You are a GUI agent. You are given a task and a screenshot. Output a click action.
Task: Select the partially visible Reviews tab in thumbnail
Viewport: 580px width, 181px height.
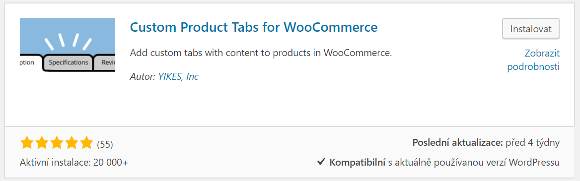(x=105, y=63)
